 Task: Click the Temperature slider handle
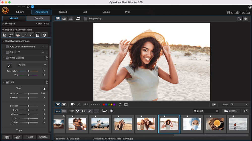[x=28, y=71]
